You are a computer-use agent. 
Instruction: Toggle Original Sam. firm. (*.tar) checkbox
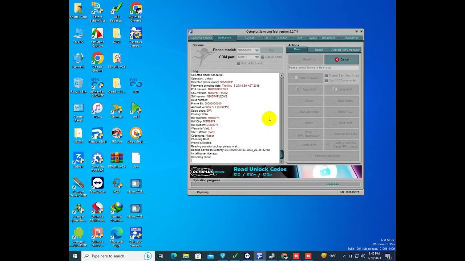click(x=326, y=76)
